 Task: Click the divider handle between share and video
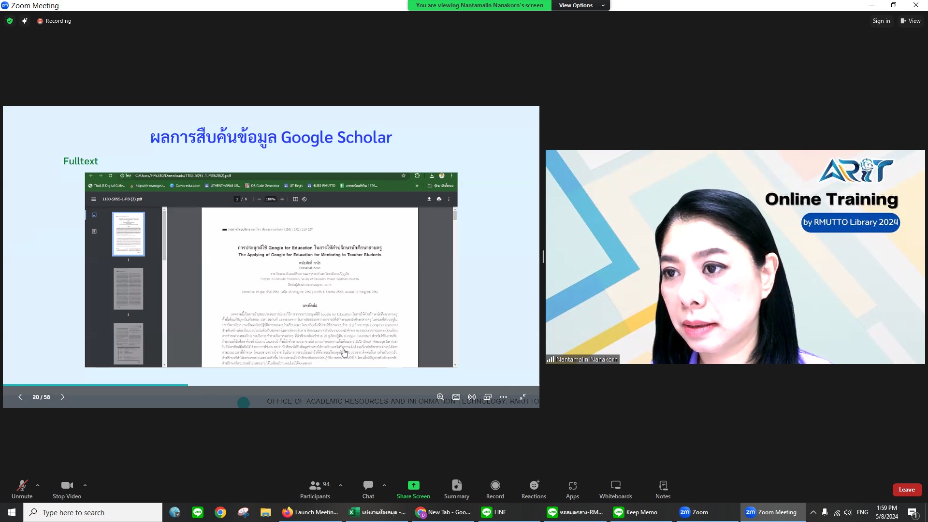542,257
